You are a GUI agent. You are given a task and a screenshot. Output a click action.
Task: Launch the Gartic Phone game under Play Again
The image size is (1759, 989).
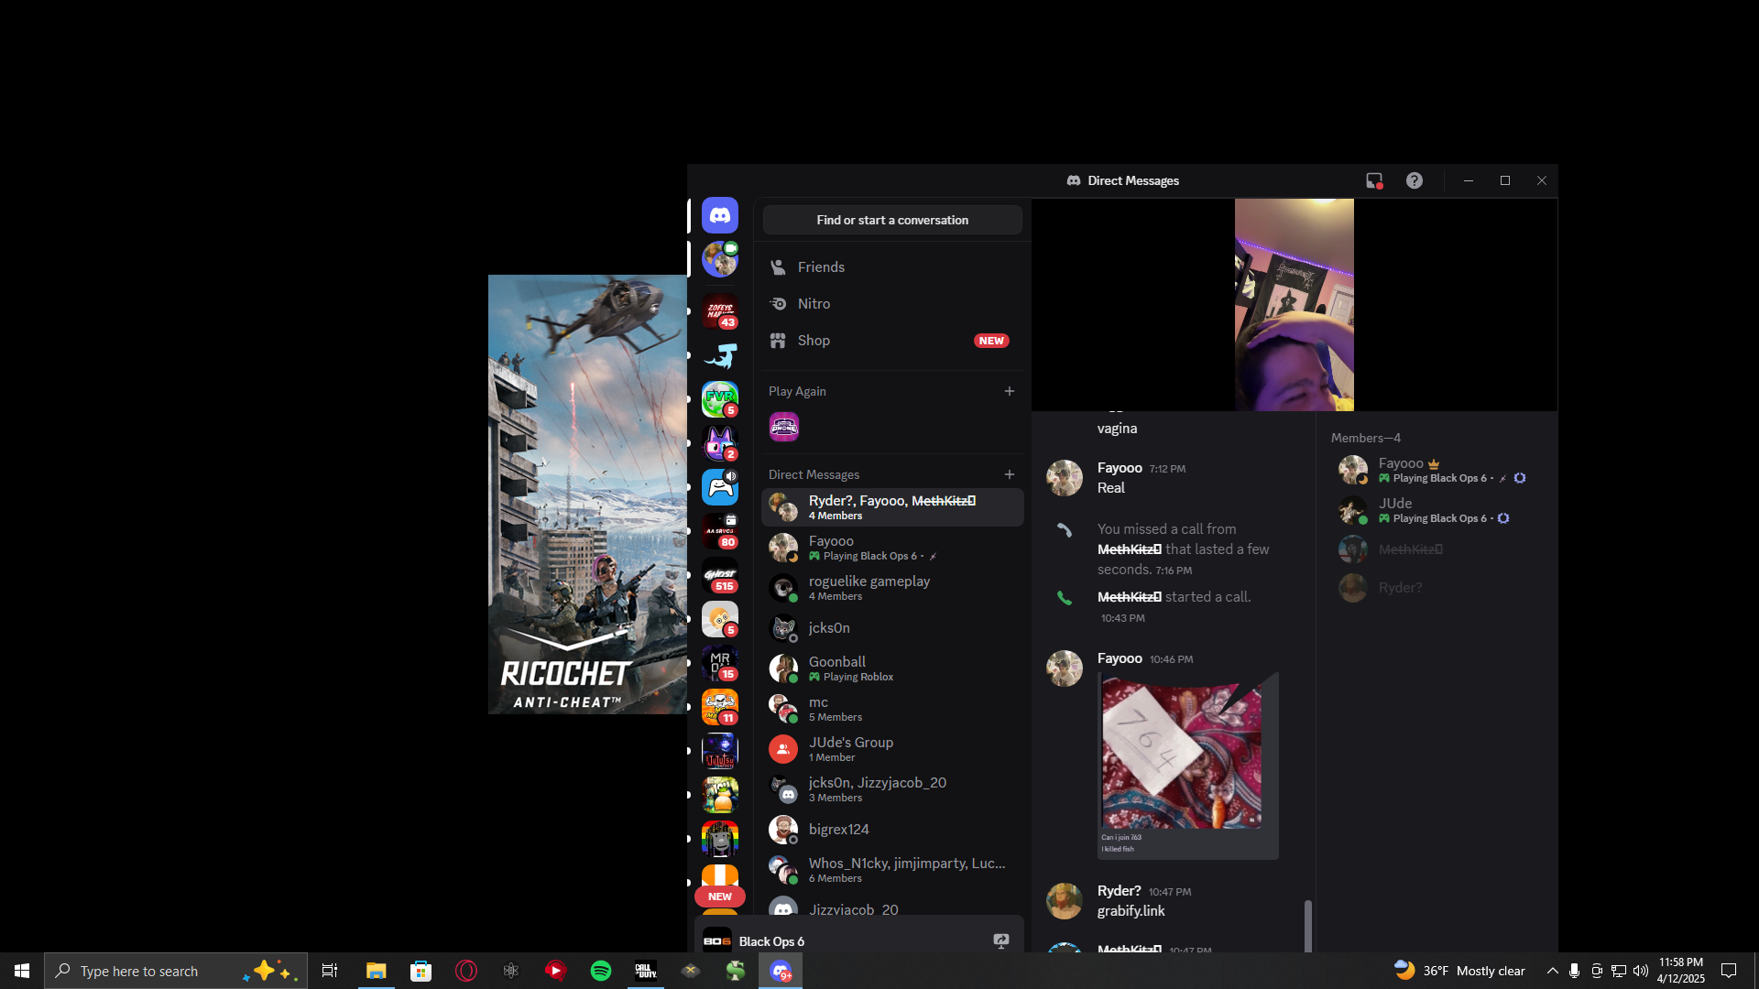point(784,427)
